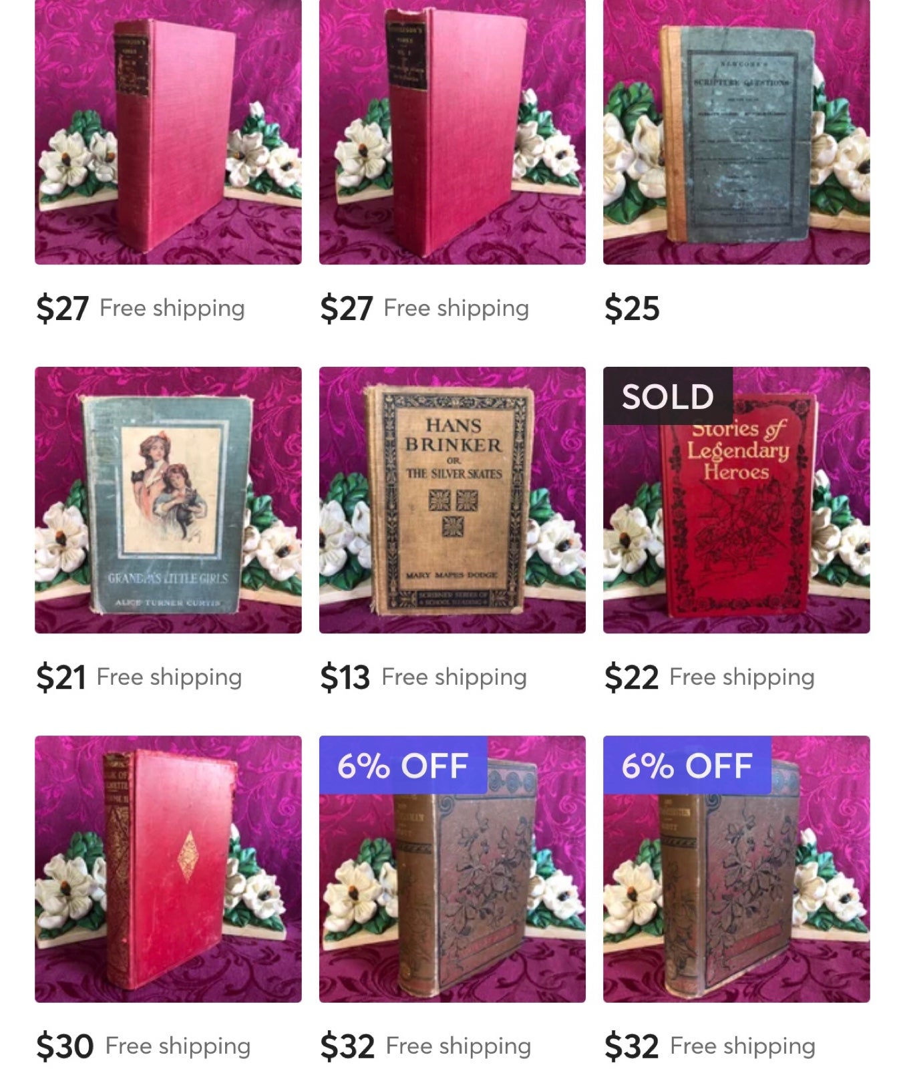Click Free shipping text beside $21 price
905x1069 pixels.
click(x=169, y=677)
